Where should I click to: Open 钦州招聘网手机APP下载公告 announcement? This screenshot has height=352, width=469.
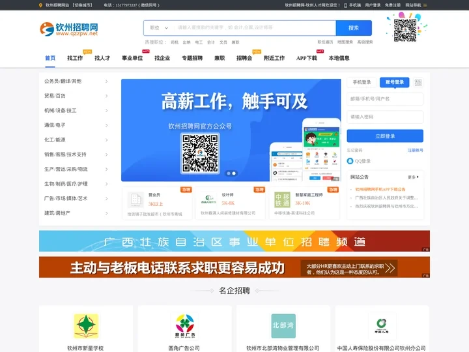380,189
